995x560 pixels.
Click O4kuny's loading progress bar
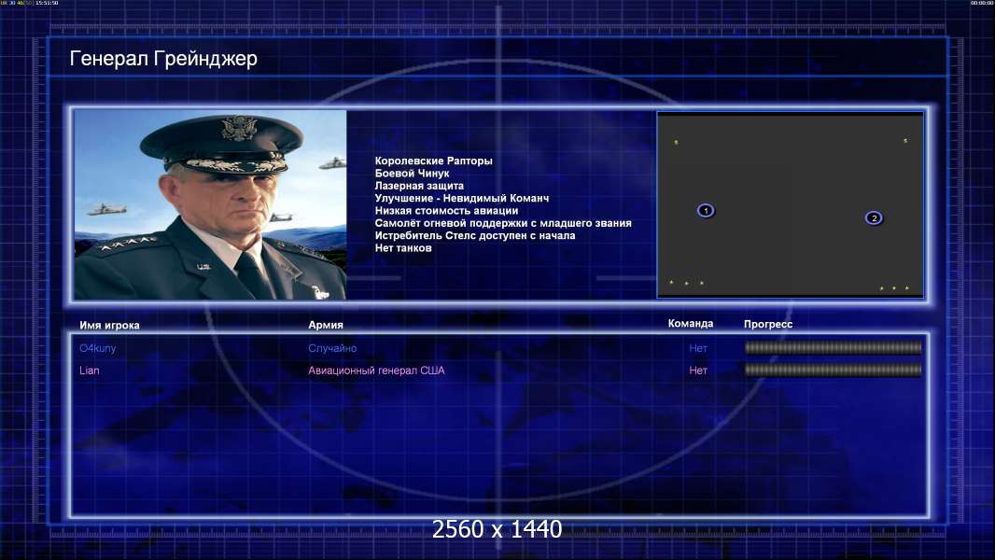(x=834, y=347)
